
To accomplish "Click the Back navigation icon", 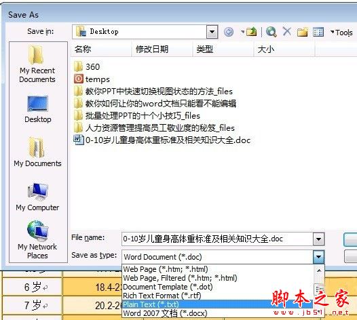I will point(229,32).
